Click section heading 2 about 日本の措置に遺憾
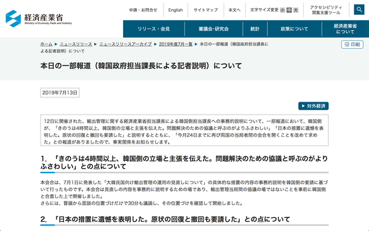Viewport: 369px width, 231px height. click(x=165, y=219)
